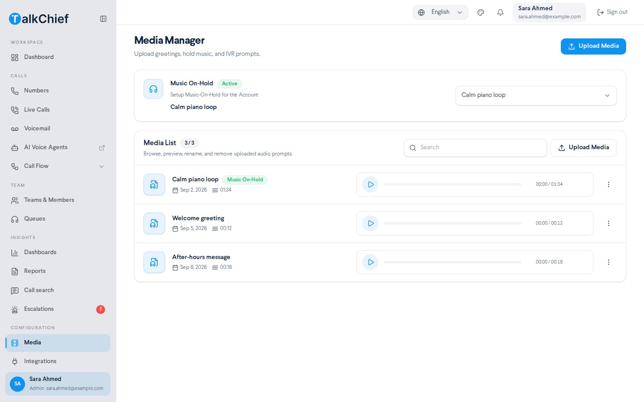Play the Calm piano loop audio
The image size is (644, 402).
370,184
